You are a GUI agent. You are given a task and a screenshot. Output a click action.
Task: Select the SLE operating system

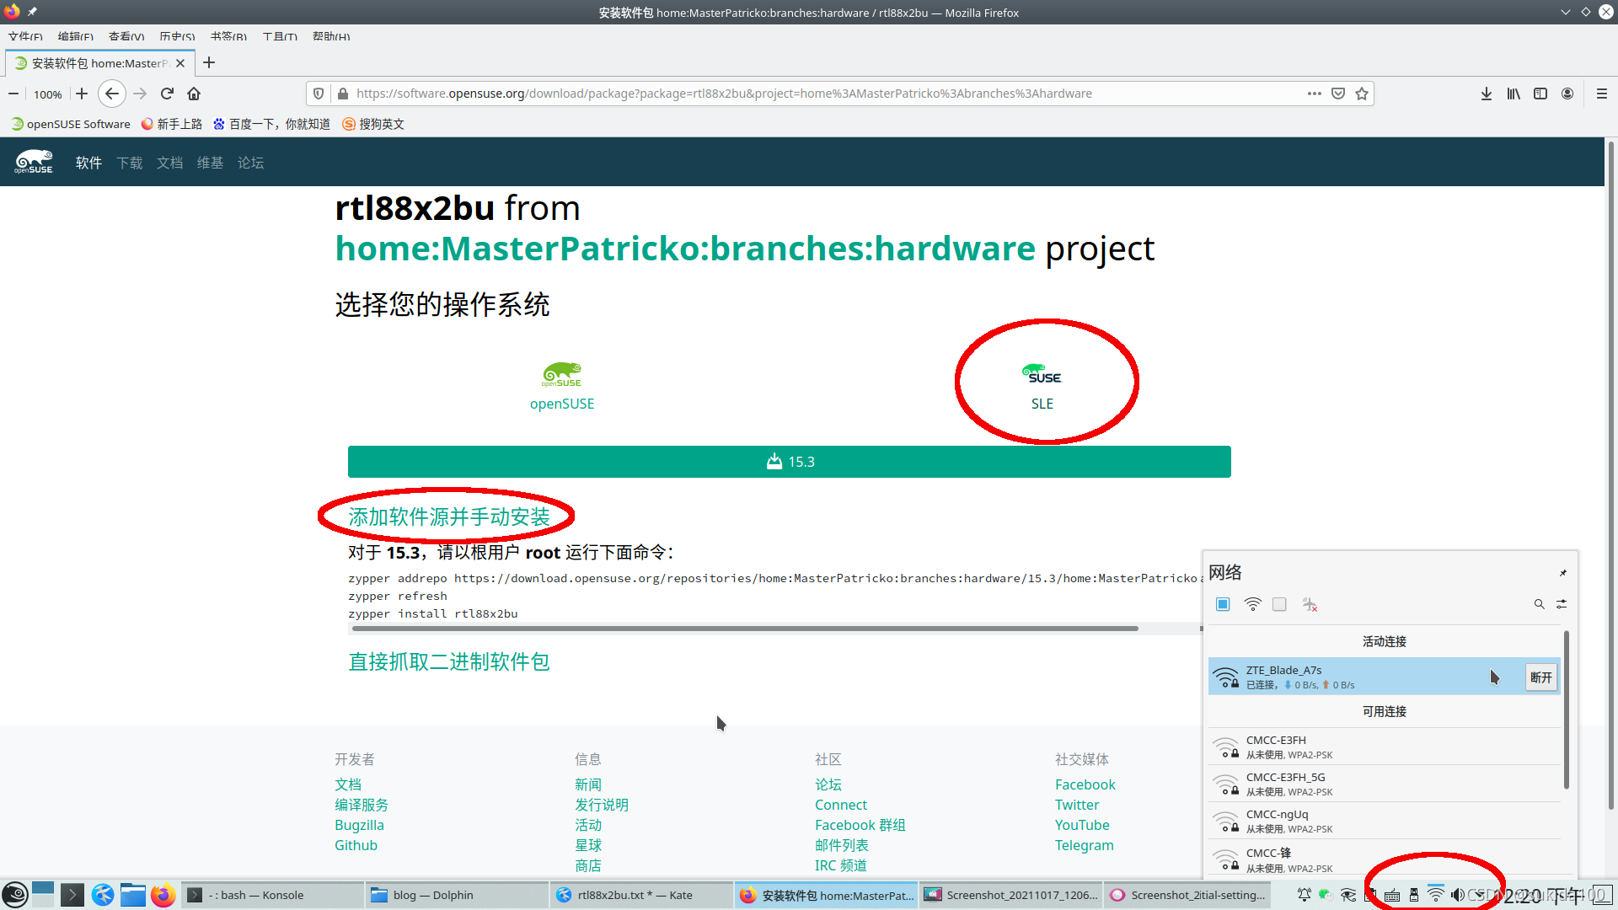click(1042, 387)
